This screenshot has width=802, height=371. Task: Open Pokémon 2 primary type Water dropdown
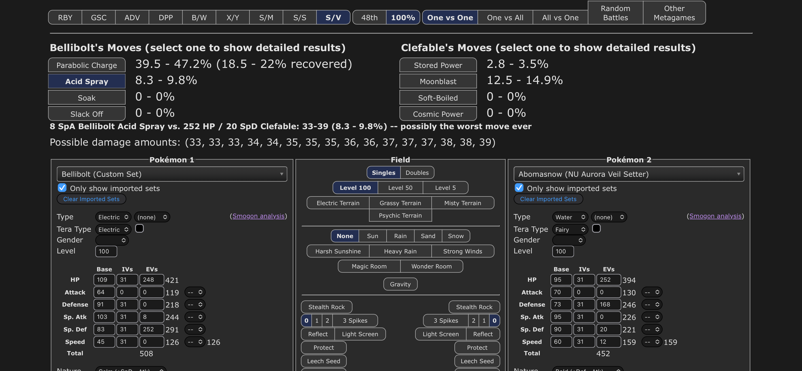[x=570, y=217]
